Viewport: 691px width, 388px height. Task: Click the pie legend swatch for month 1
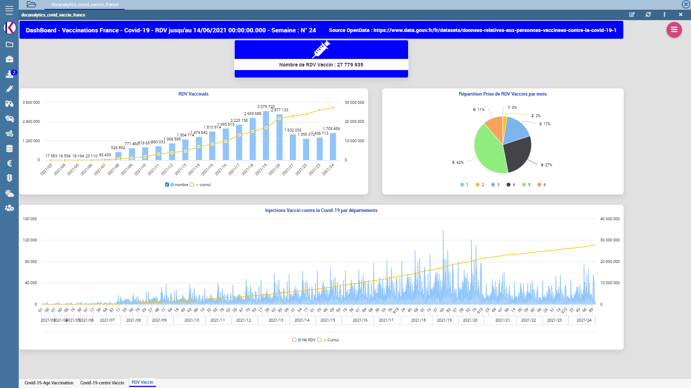click(462, 185)
